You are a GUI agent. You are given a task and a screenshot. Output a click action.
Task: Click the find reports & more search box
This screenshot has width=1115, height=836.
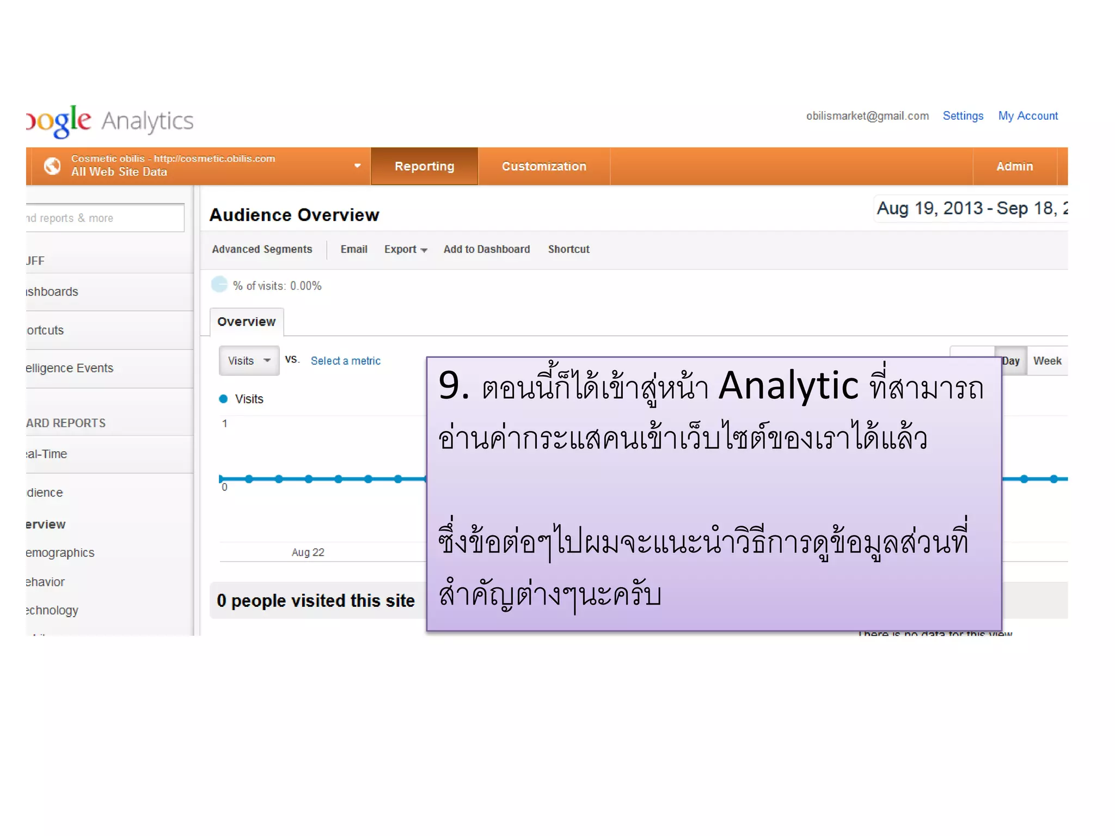(105, 218)
